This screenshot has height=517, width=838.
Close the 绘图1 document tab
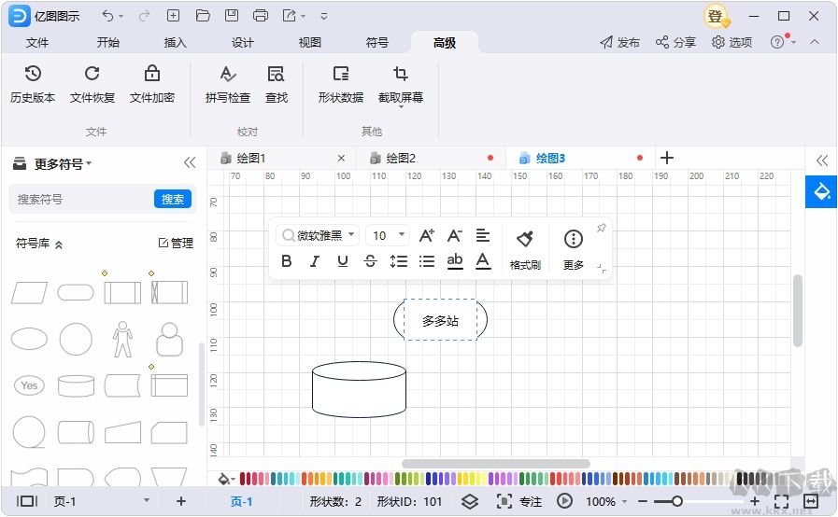[x=342, y=158]
